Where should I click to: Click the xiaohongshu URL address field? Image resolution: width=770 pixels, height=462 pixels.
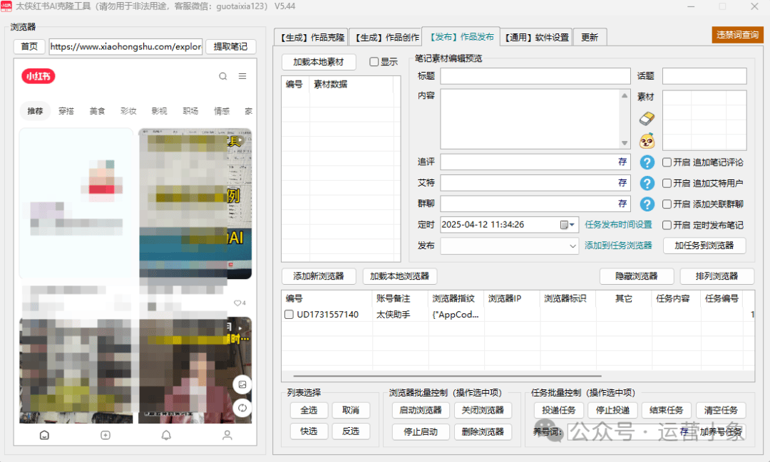coord(125,46)
